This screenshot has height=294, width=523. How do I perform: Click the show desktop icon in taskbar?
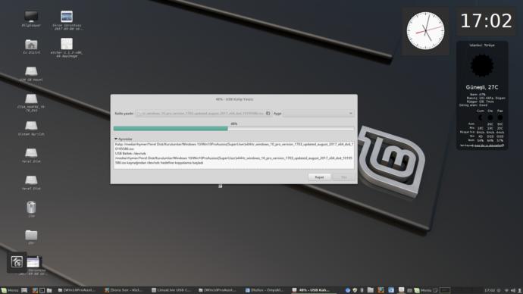click(x=24, y=290)
